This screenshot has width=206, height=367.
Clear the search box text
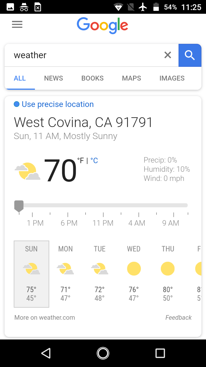pyautogui.click(x=168, y=55)
